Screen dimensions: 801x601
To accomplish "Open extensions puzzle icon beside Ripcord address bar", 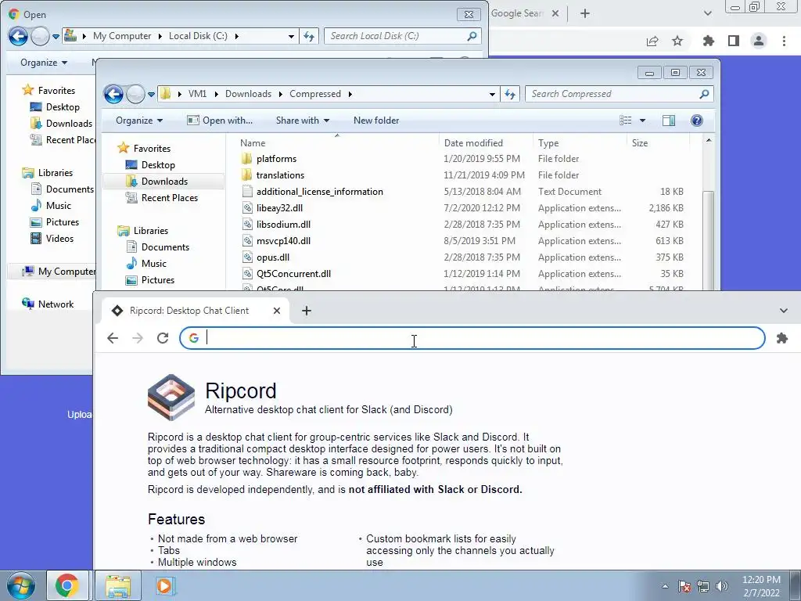I will (x=781, y=338).
